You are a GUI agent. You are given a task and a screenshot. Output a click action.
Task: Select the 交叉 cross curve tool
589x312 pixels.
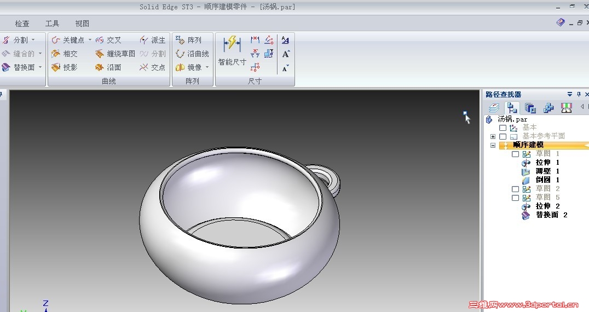point(108,40)
